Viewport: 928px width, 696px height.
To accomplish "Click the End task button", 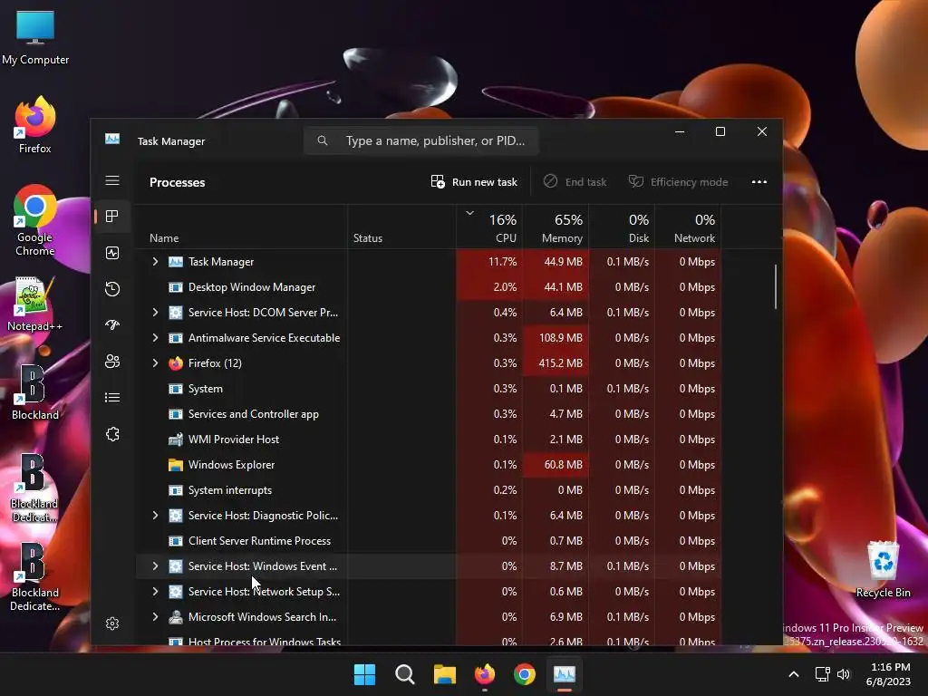I will coord(575,181).
